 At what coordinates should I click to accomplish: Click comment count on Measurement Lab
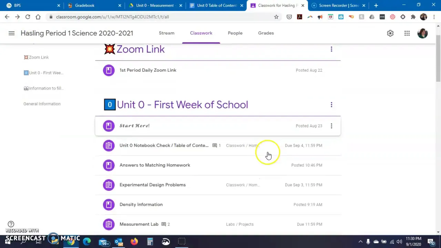coord(166,224)
